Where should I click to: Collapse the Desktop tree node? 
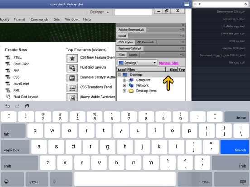click(120, 75)
